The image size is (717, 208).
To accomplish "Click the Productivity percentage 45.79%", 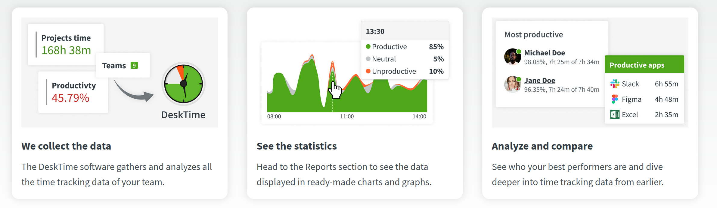I will point(70,98).
